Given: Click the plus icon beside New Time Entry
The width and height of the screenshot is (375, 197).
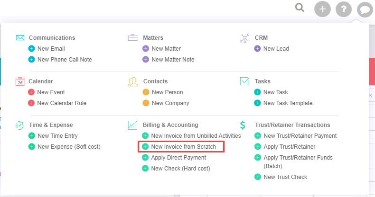Looking at the screenshot, I should tap(32, 136).
